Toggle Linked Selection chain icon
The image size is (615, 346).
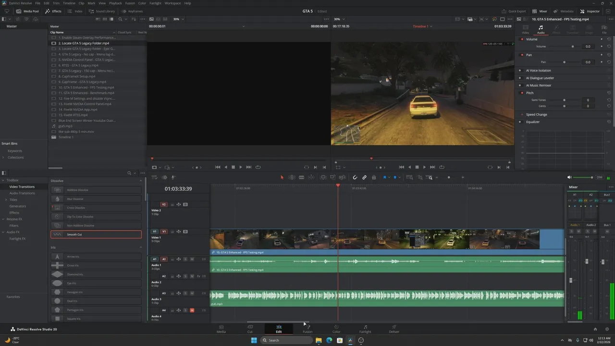click(x=364, y=177)
